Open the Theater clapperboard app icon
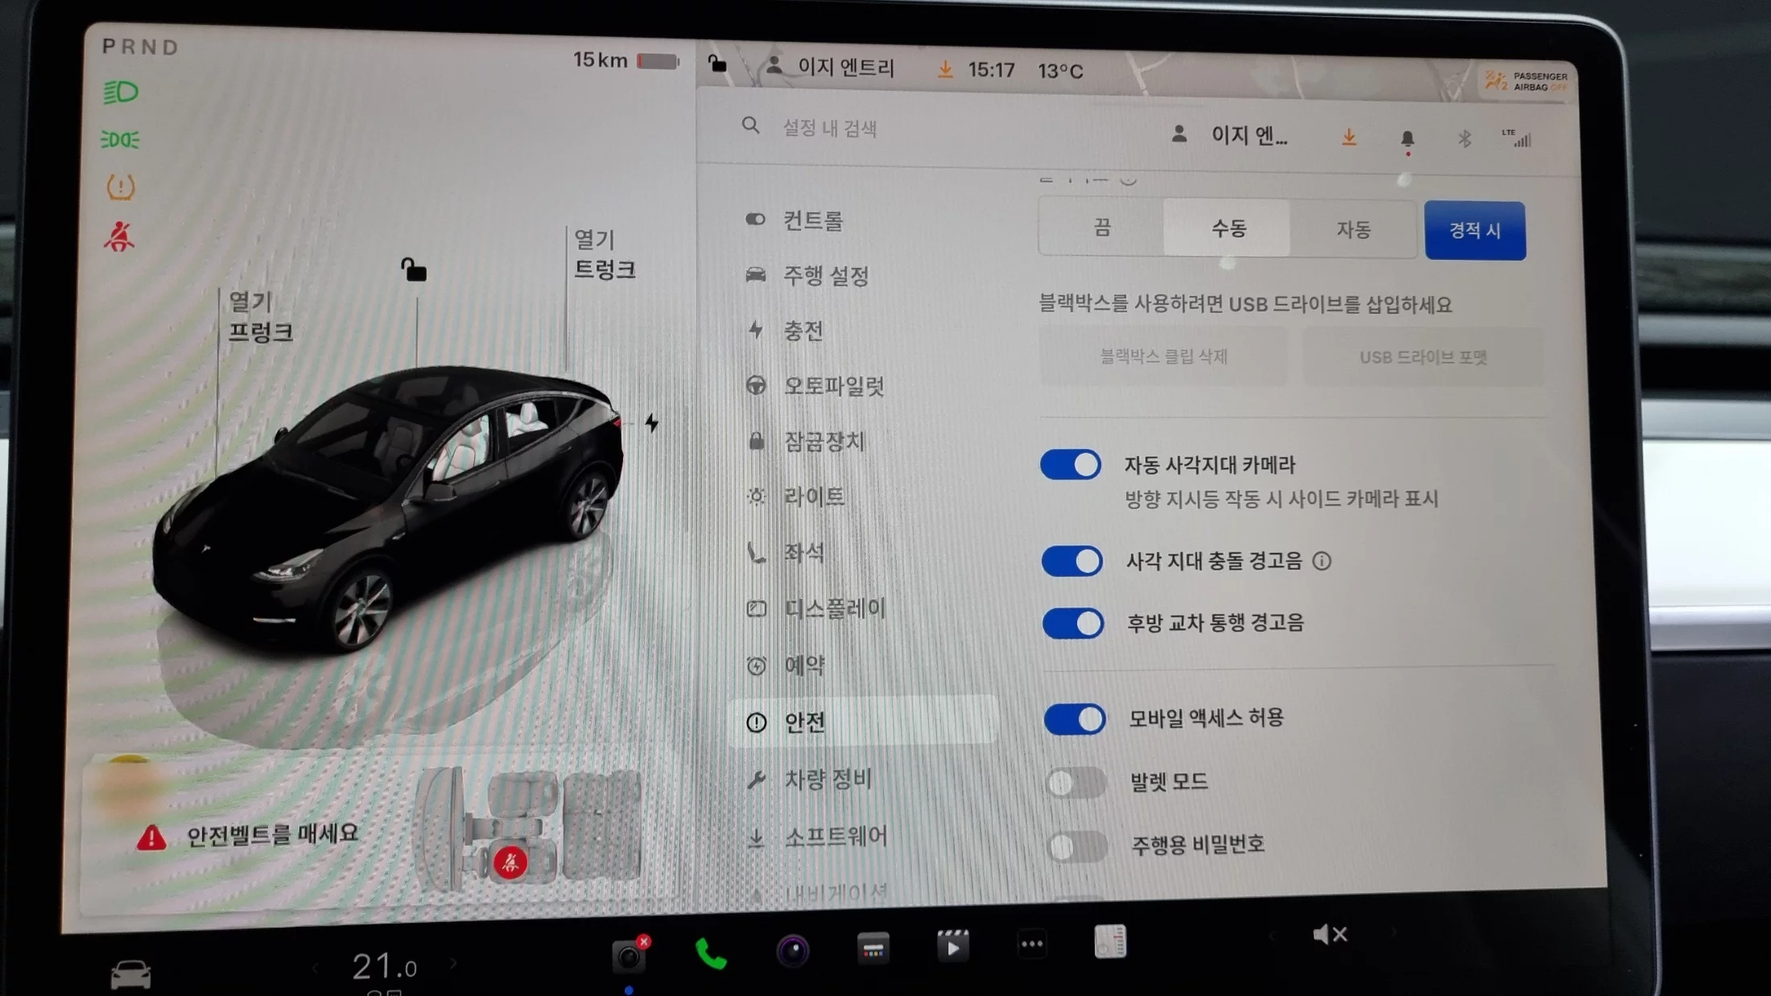This screenshot has width=1771, height=996. 952,946
